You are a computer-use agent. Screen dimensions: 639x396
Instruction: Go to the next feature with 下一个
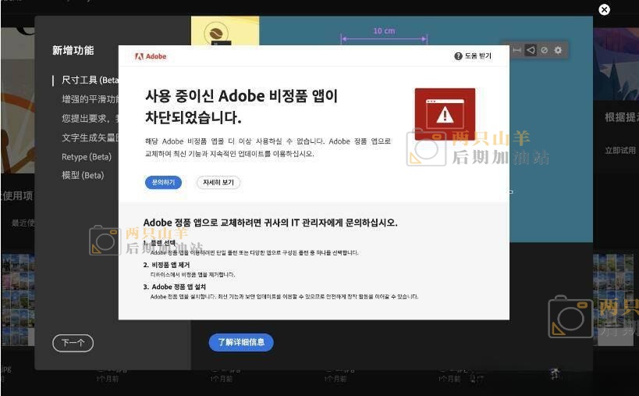click(73, 342)
